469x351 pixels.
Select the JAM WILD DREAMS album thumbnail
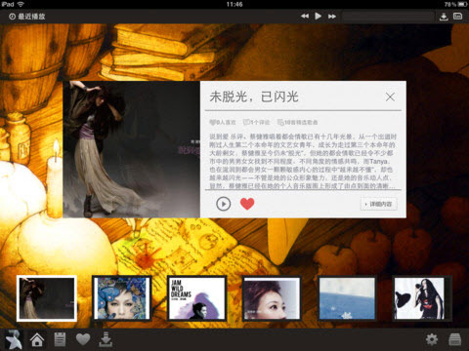196,298
